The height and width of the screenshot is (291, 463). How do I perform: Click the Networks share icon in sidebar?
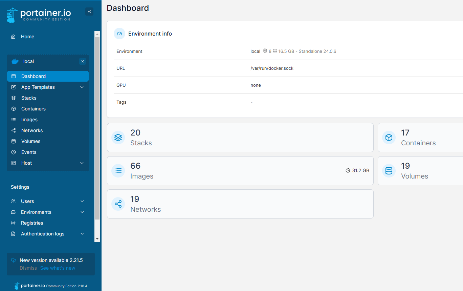pos(14,130)
